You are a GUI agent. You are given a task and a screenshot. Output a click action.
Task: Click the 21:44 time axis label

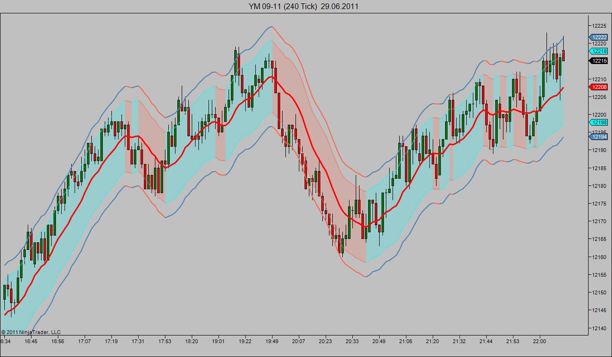[486, 342]
